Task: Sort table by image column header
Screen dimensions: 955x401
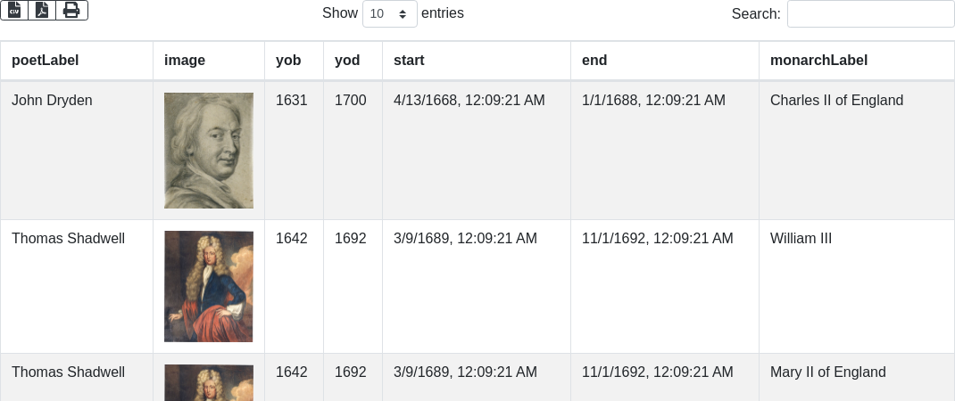Action: [x=185, y=61]
